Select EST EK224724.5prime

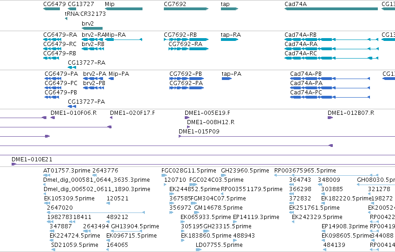[x=52, y=241]
